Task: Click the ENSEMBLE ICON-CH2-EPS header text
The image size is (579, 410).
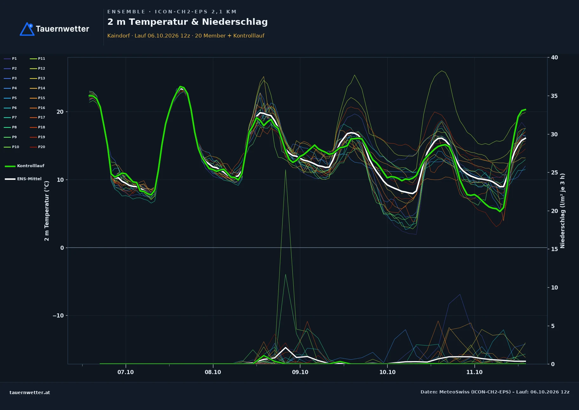Action: [x=172, y=12]
